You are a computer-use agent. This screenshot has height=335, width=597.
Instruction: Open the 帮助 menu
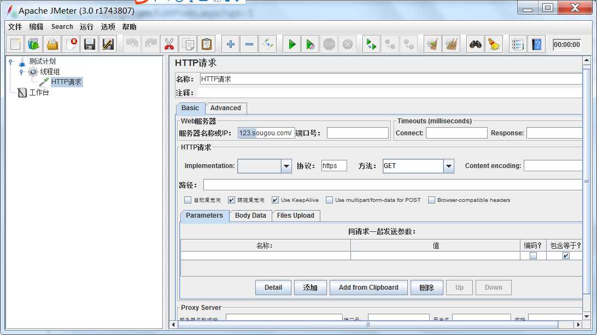pyautogui.click(x=129, y=27)
